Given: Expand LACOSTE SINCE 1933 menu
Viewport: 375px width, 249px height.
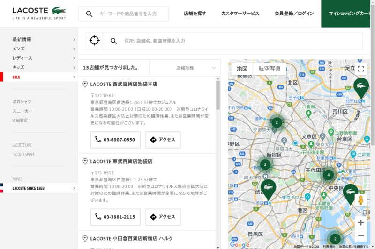Looking at the screenshot, I should pos(39,188).
